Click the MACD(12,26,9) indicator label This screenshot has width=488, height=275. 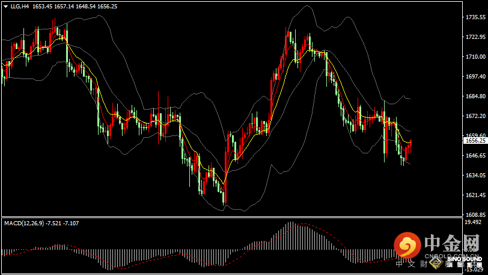(24, 223)
